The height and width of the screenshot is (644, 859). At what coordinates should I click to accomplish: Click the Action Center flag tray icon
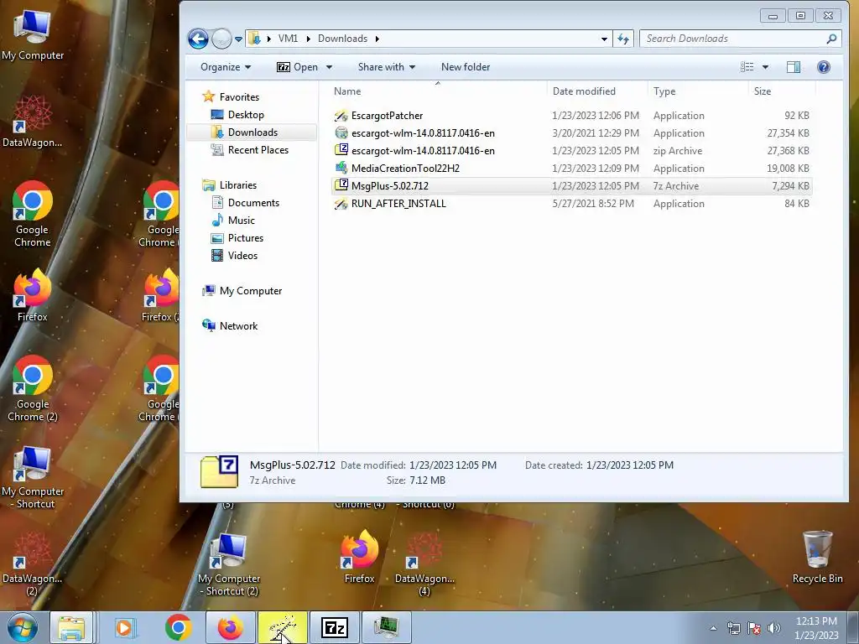pyautogui.click(x=754, y=628)
